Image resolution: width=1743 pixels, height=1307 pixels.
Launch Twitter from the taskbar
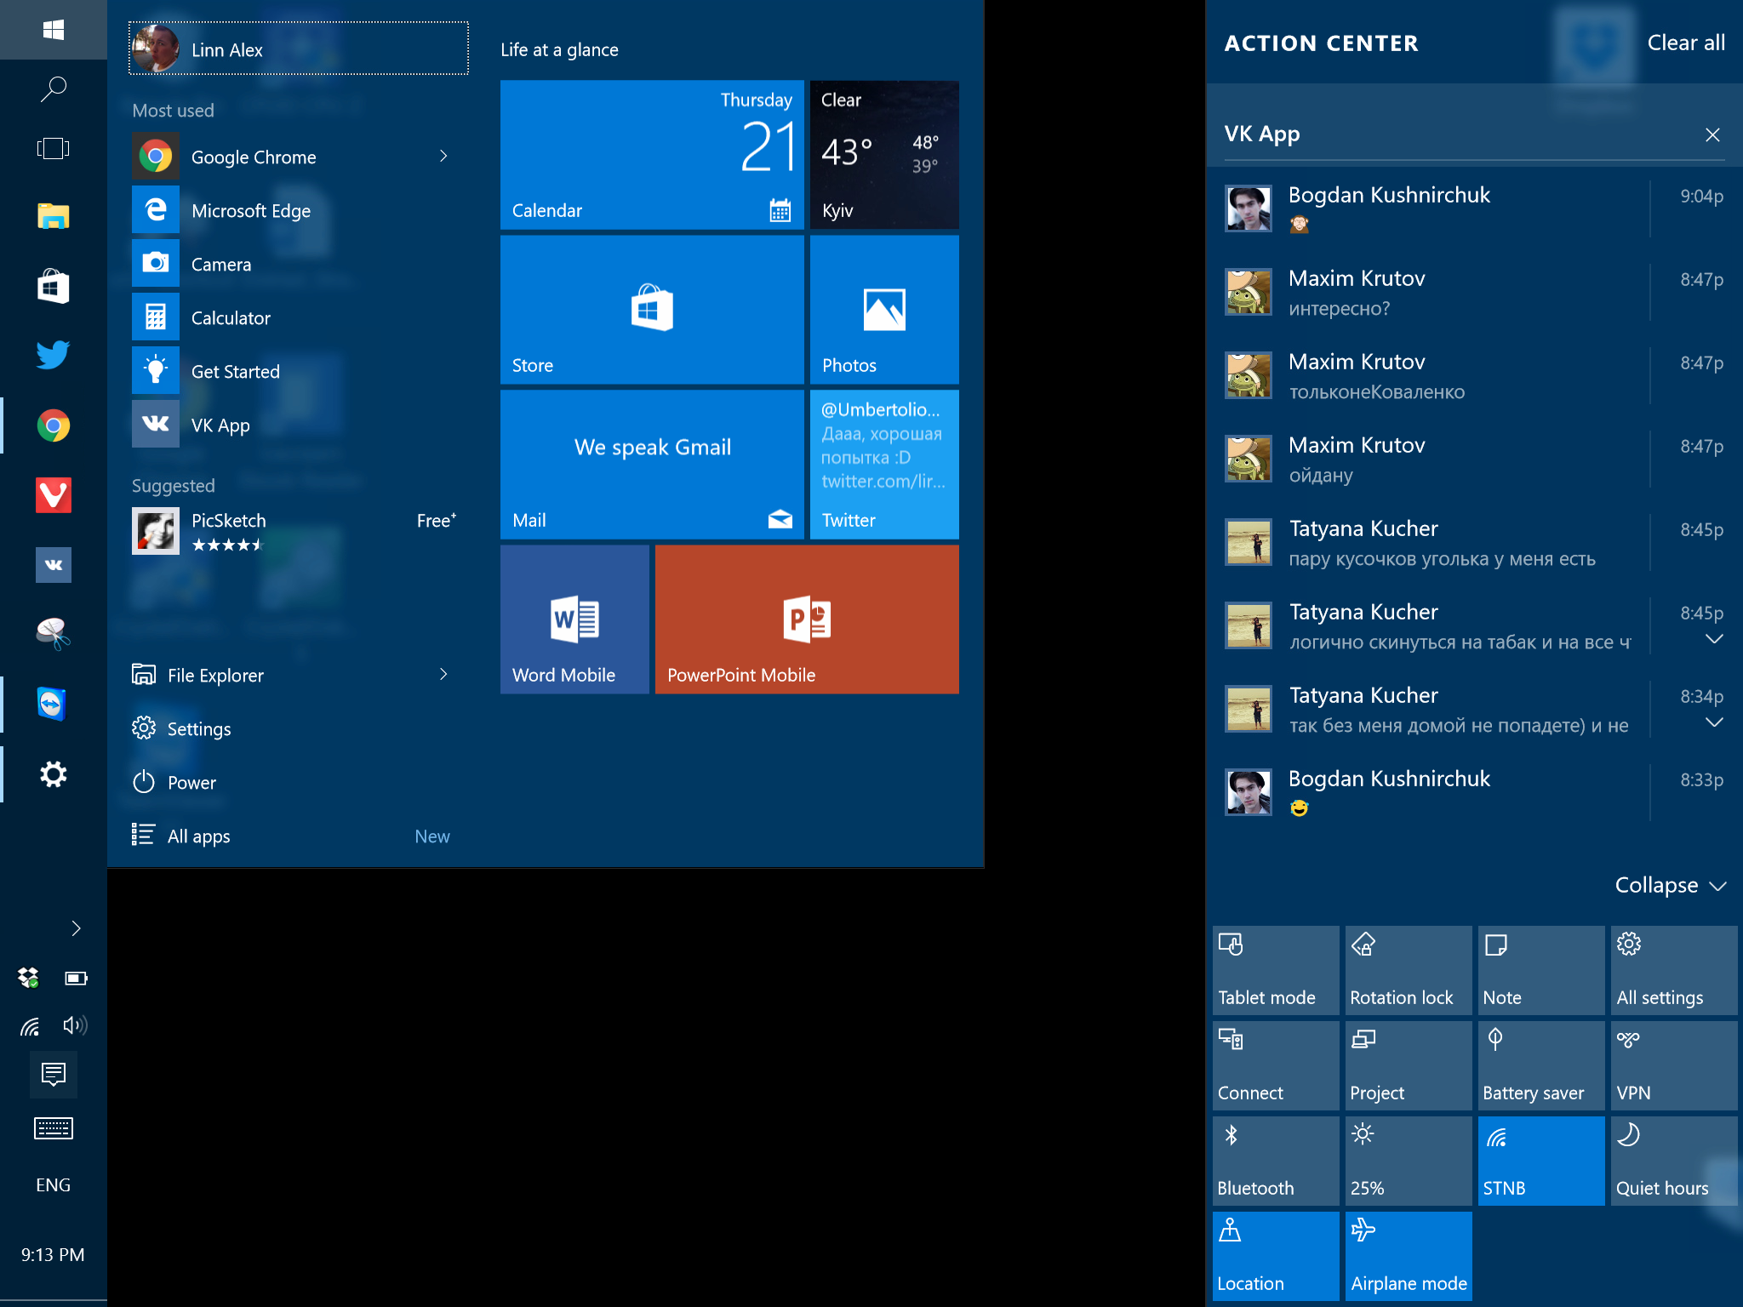pos(53,355)
